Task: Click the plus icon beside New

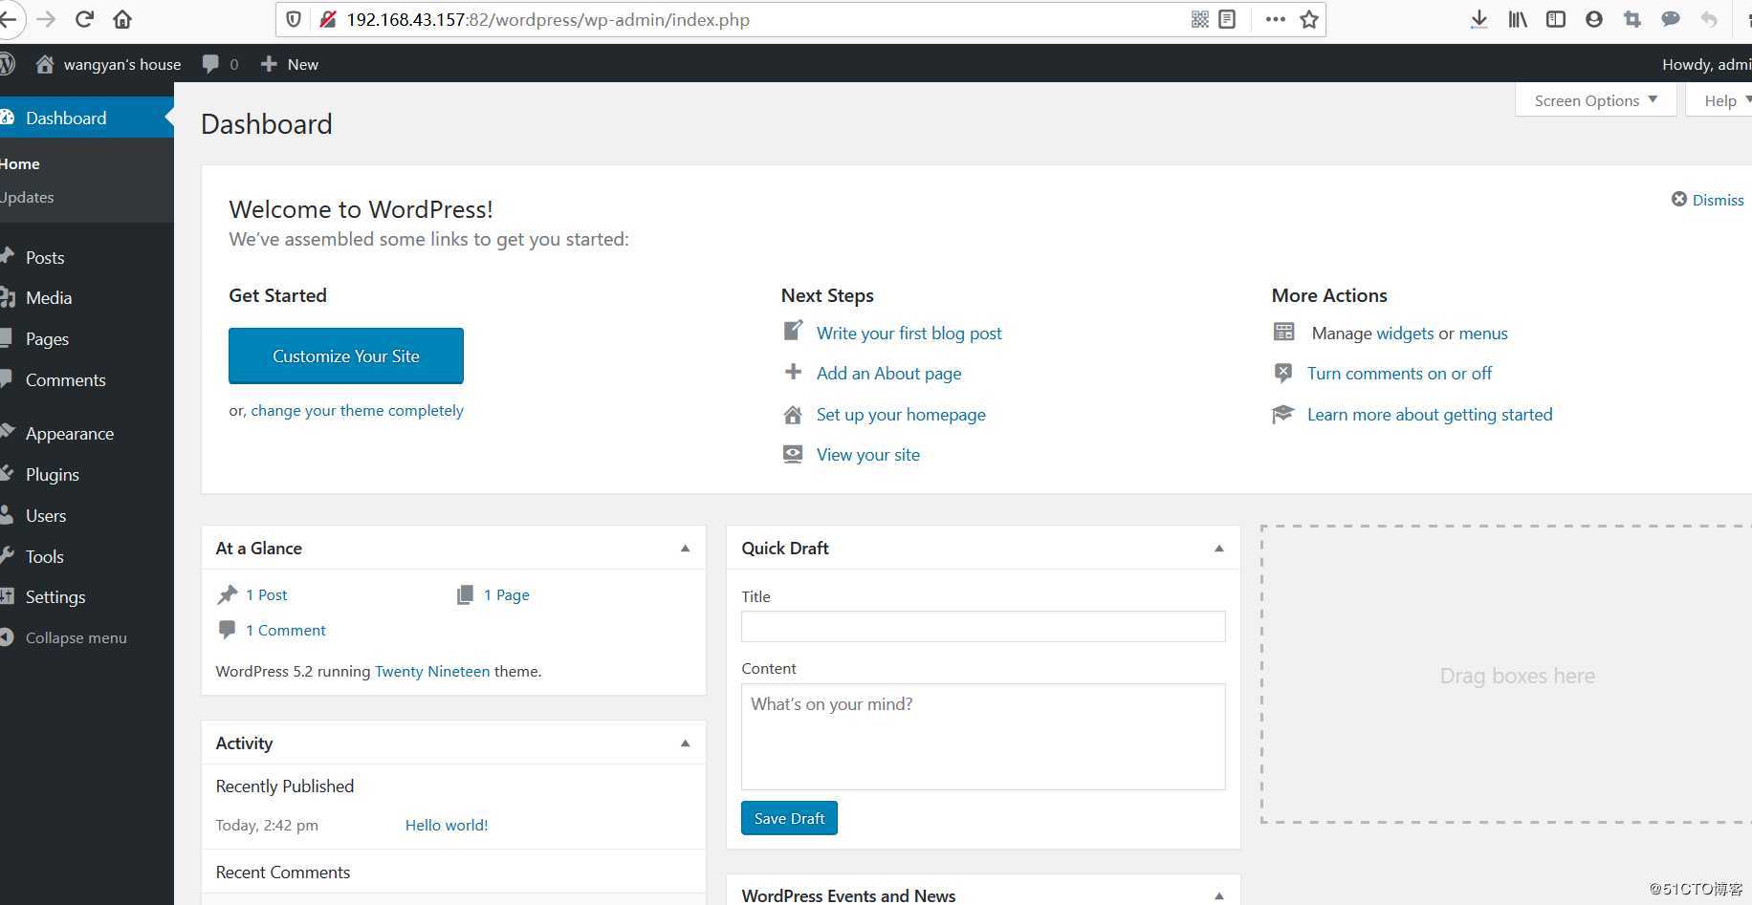Action: tap(269, 64)
